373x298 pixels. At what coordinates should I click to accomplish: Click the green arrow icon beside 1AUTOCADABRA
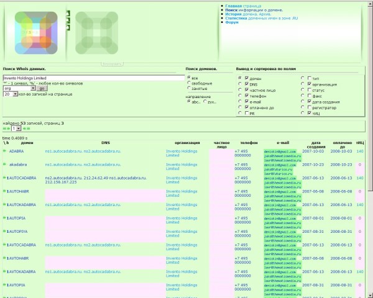point(5,178)
